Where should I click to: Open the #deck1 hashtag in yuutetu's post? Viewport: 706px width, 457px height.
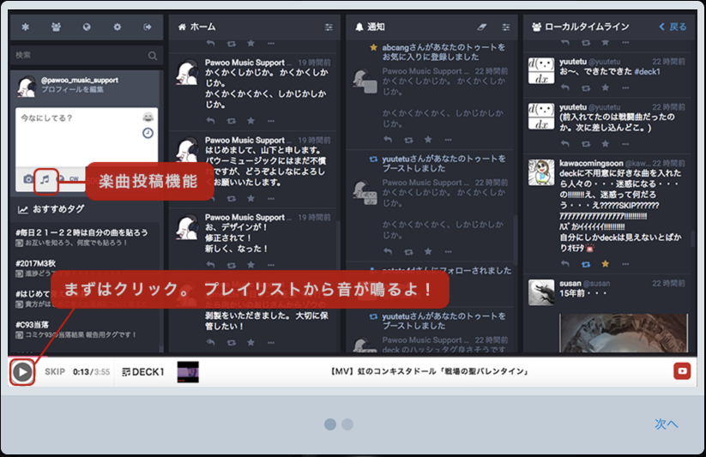(647, 72)
